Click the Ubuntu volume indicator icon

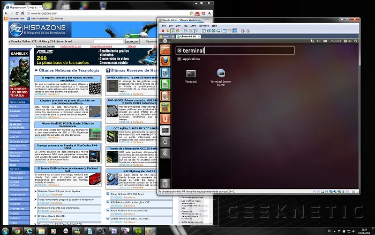(318, 41)
